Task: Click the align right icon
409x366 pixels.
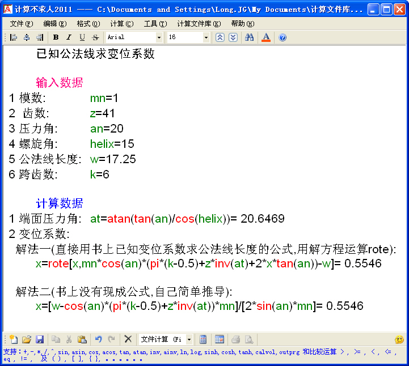Action: 40,37
